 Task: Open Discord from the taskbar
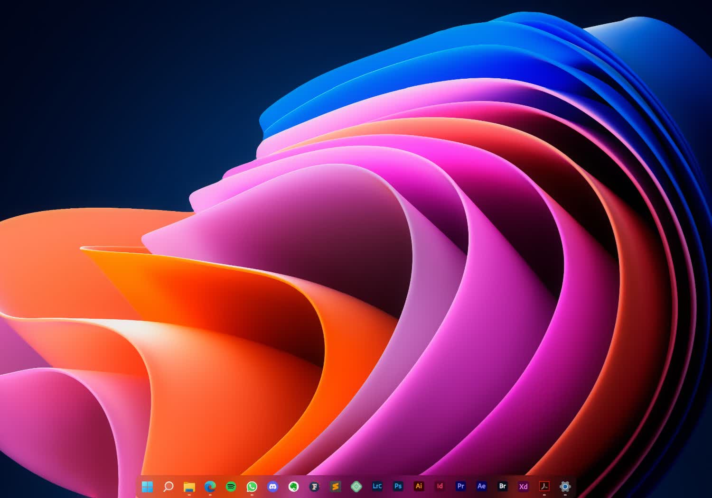point(273,486)
